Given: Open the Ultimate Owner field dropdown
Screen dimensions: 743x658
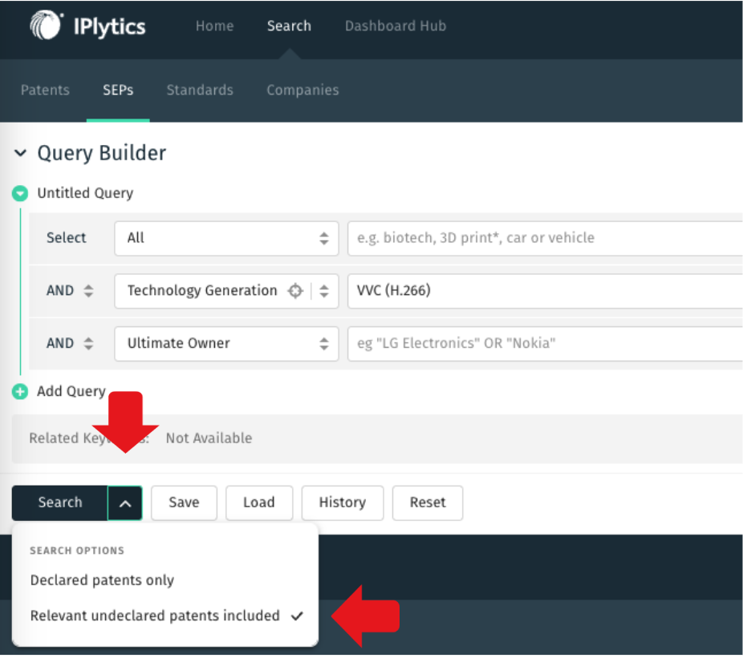Looking at the screenshot, I should tap(226, 344).
